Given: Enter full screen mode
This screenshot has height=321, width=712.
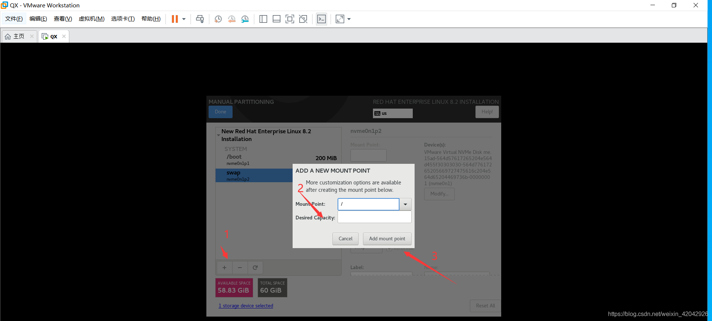Looking at the screenshot, I should point(290,19).
